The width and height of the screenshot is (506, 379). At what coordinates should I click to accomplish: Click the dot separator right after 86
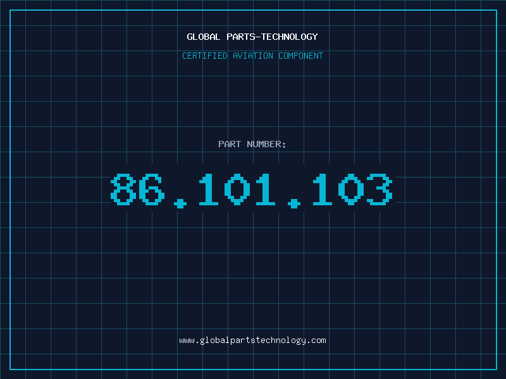tap(180, 203)
